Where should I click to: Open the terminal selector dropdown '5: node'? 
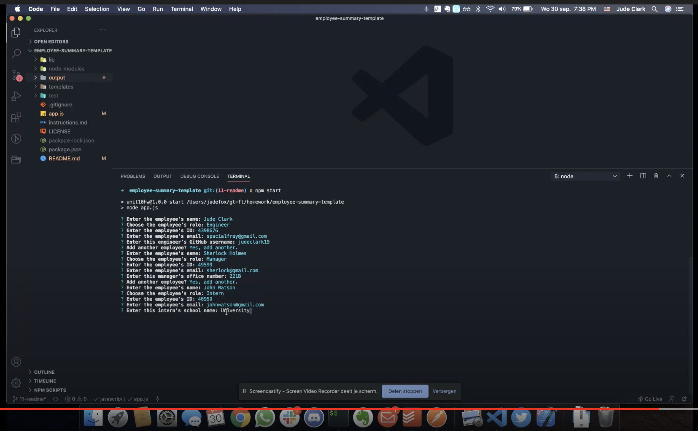pyautogui.click(x=585, y=176)
